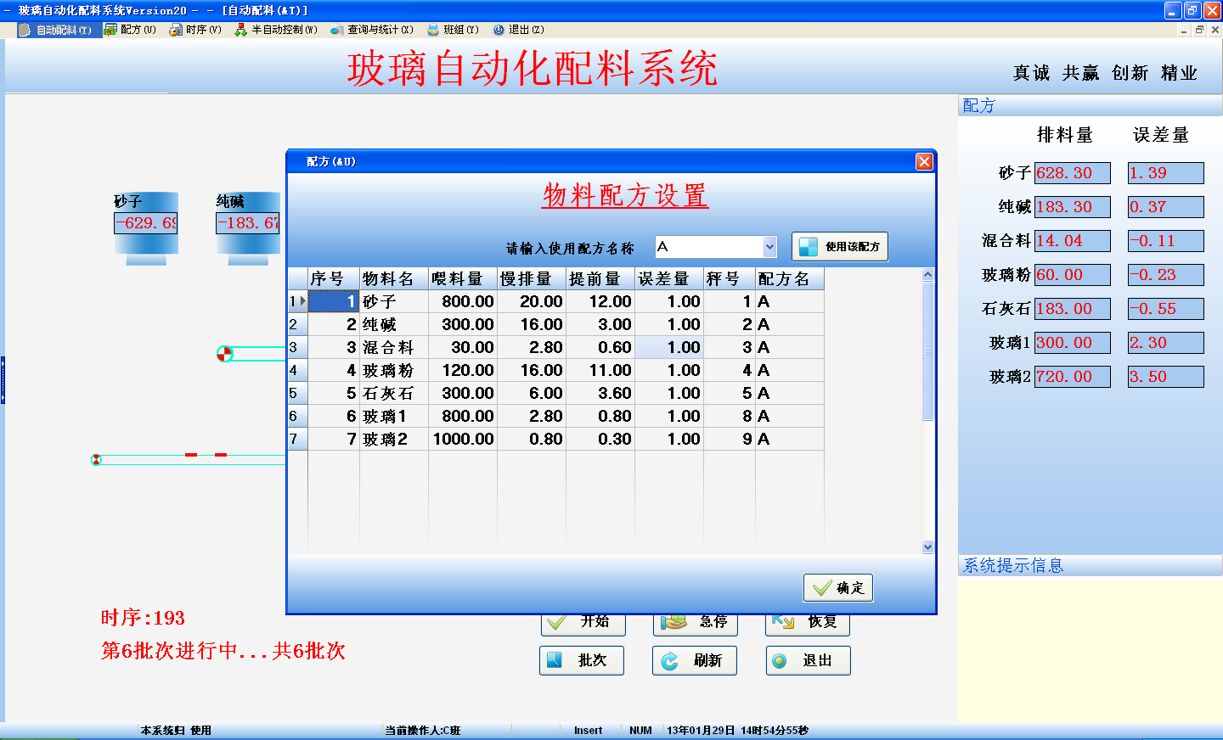
Task: Click the 班组 (Y) menu icon
Action: 433,30
